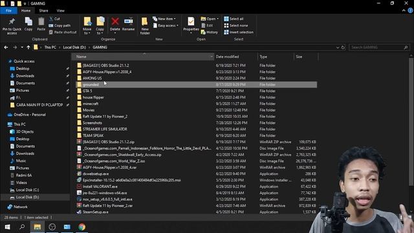Screen dimensions: 414x233
Task: Select Network in navigation pane
Action: [20, 207]
